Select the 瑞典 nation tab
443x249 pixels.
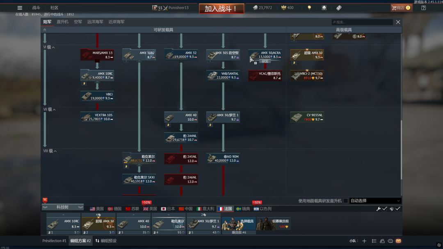[x=243, y=209]
